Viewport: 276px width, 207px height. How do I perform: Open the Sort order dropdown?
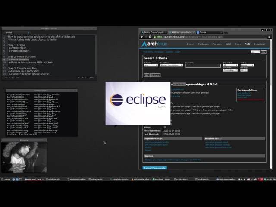(230, 70)
